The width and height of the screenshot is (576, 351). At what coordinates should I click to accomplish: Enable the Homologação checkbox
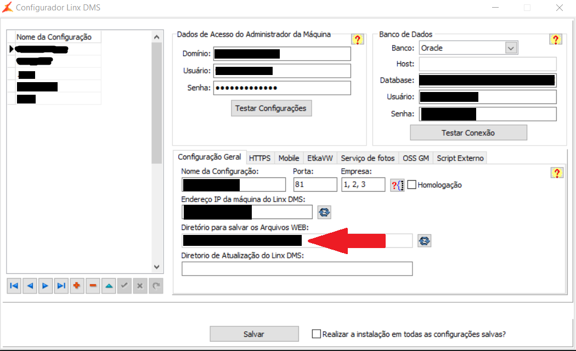412,185
